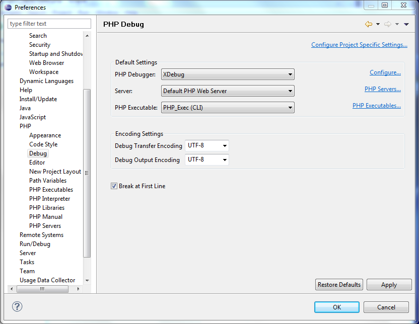Select Server in preferences tree
Viewport: 419px width, 324px height.
pos(28,253)
